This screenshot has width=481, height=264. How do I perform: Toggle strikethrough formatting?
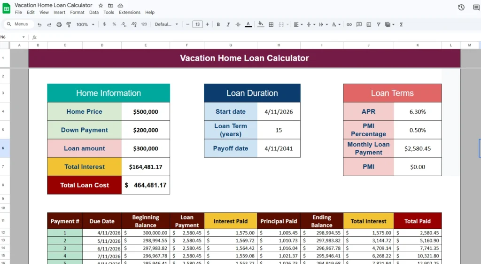(x=238, y=24)
